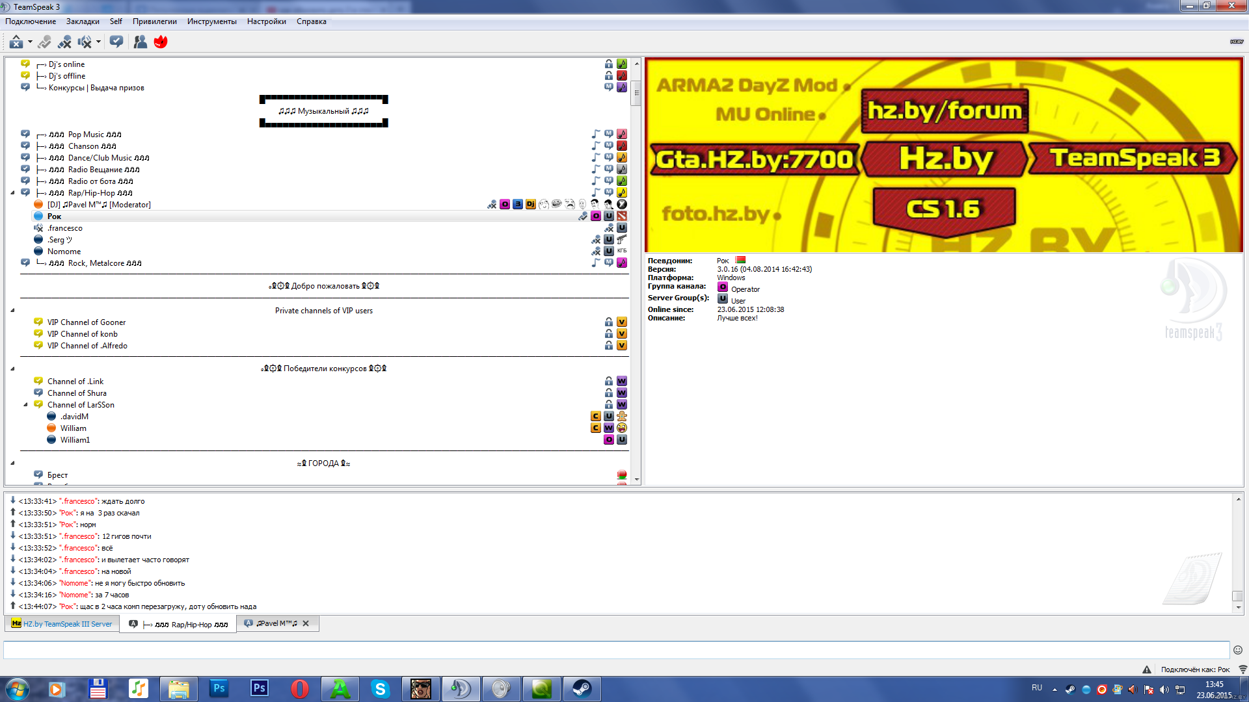Open the away status dropdown arrow
Screen dimensions: 1249x702
(30, 42)
